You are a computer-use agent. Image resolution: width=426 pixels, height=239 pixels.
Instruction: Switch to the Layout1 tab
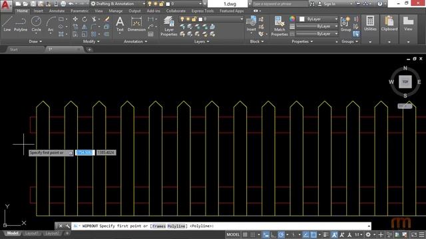[x=31, y=233]
